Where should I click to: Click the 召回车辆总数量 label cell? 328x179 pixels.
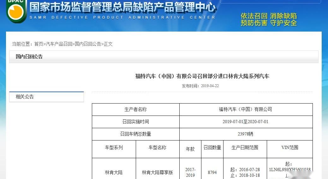point(136,134)
